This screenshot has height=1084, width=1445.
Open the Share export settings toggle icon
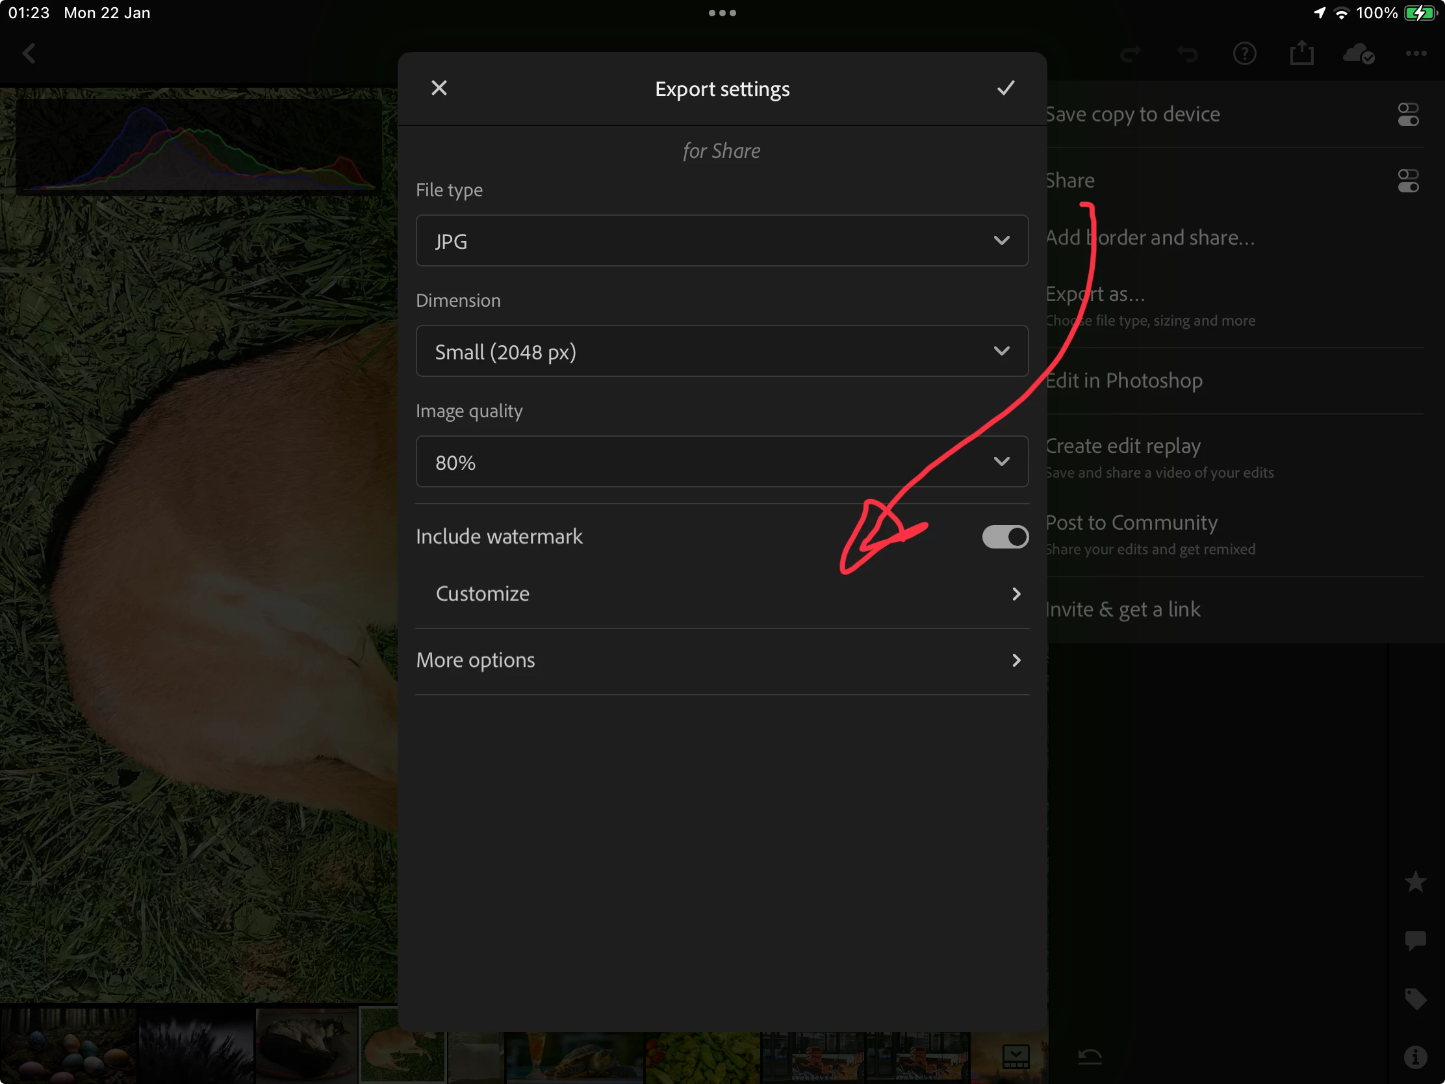point(1408,181)
